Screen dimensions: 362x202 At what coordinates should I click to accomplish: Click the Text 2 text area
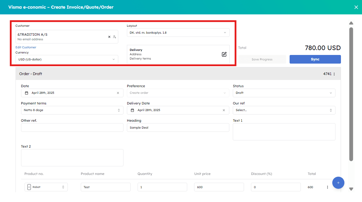click(72, 158)
